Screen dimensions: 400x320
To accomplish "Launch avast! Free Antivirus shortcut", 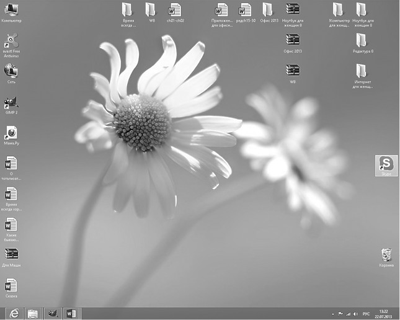I will [x=11, y=42].
